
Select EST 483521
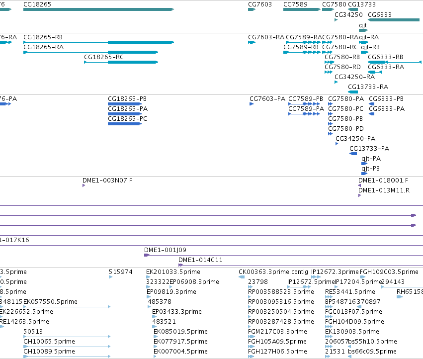pyautogui.click(x=154, y=327)
